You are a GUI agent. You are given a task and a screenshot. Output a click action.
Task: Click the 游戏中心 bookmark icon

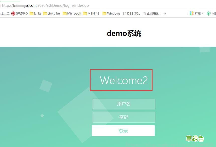pyautogui.click(x=13, y=14)
